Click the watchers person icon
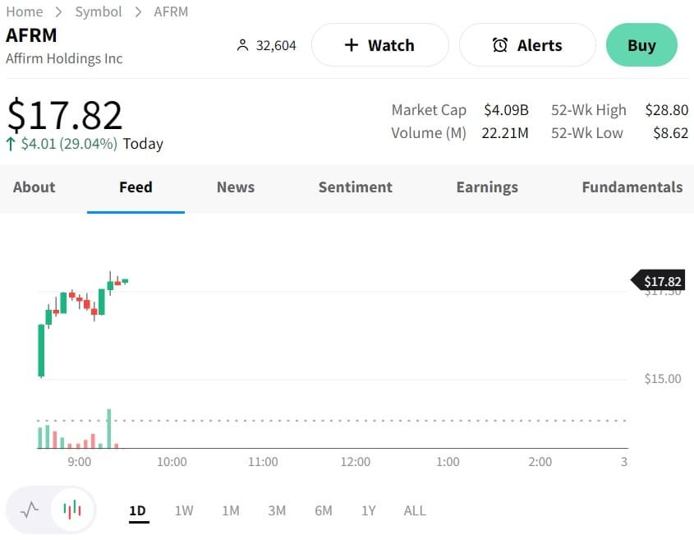Image resolution: width=694 pixels, height=540 pixels. [242, 45]
